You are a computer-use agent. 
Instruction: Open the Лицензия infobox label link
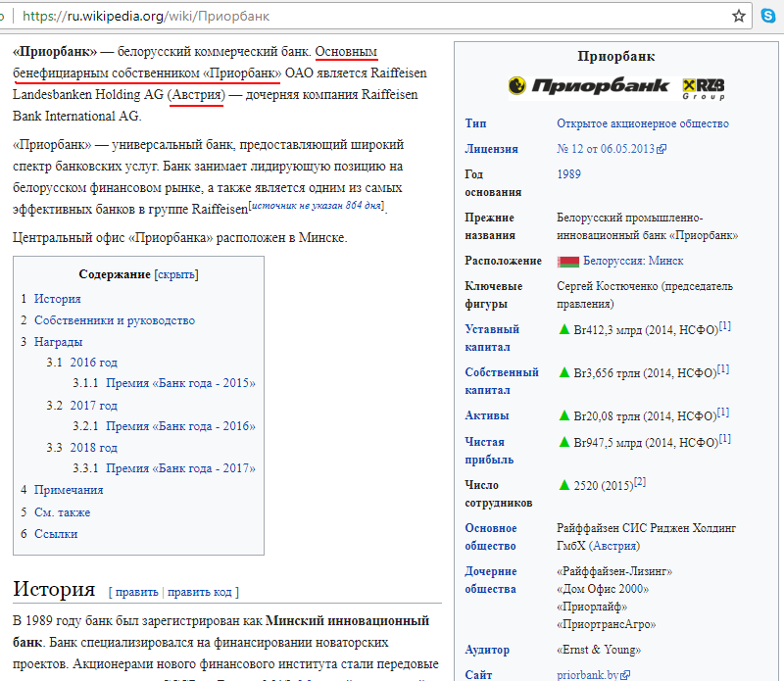click(x=491, y=149)
